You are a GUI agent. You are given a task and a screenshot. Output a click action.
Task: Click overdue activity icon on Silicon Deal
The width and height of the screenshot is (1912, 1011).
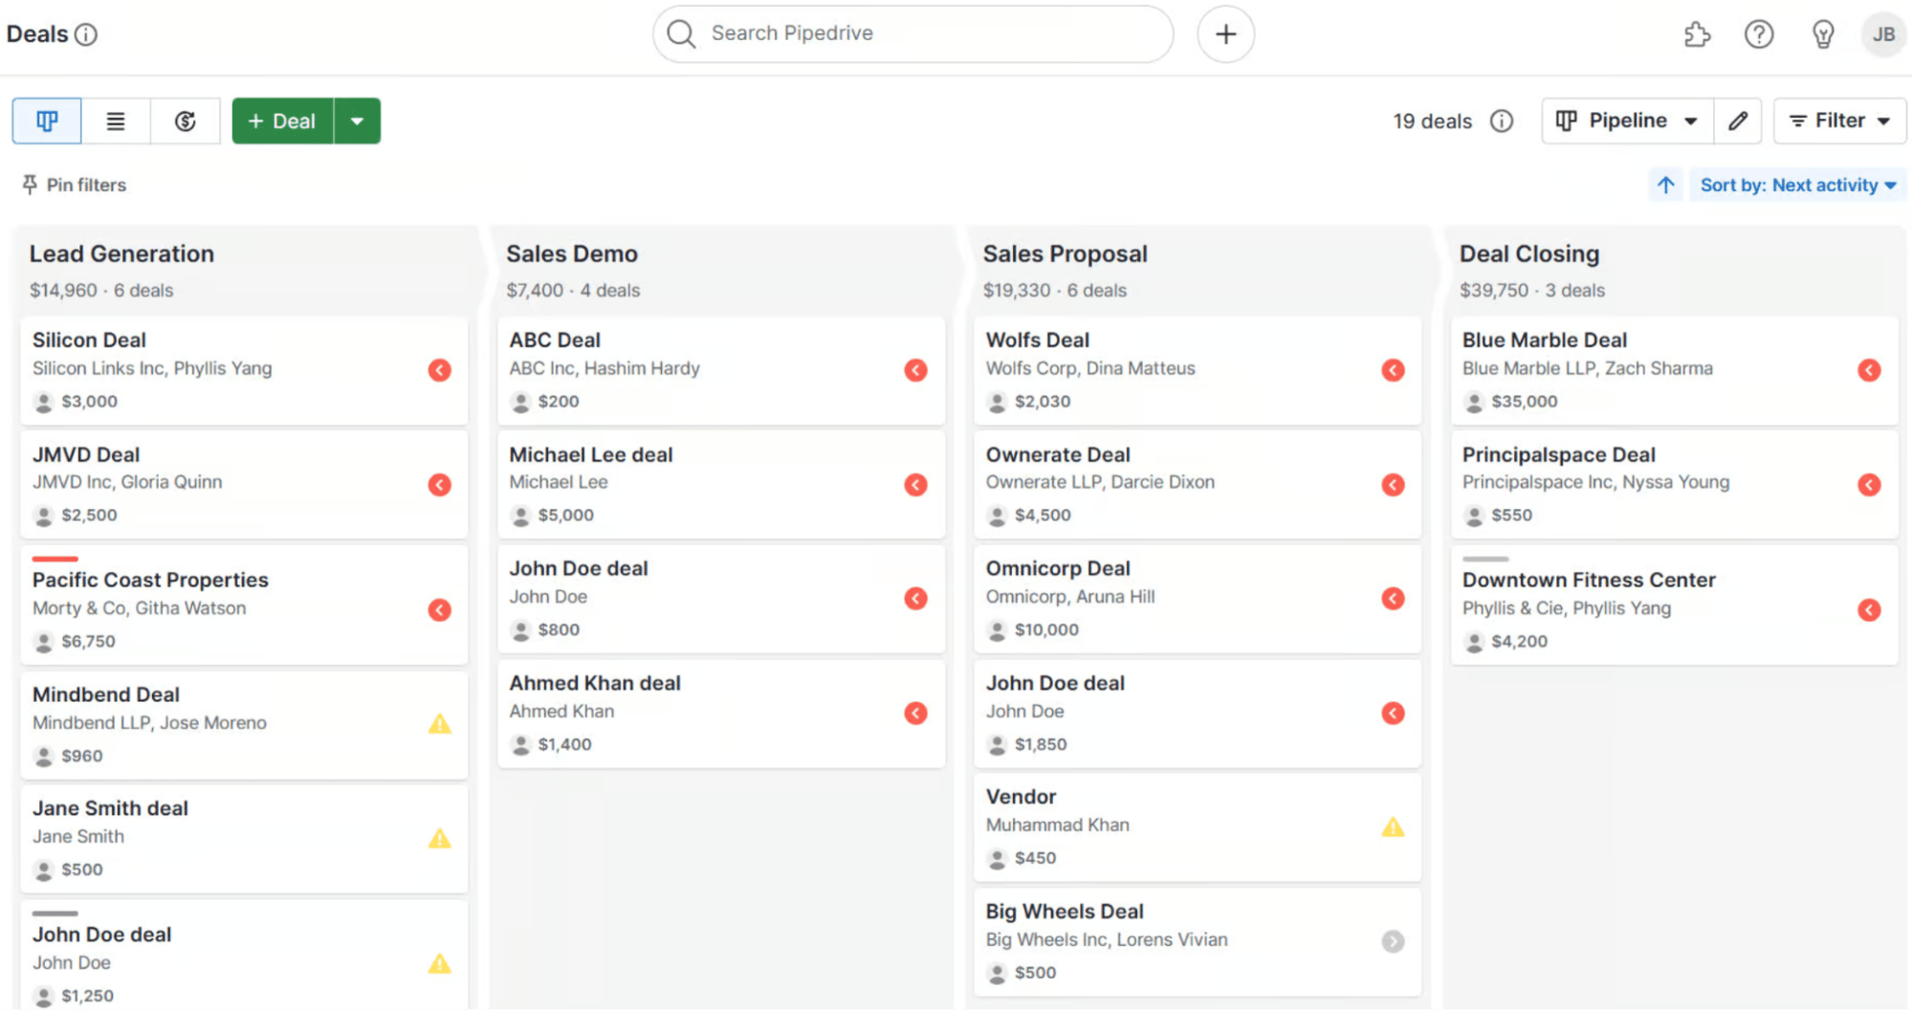point(439,370)
